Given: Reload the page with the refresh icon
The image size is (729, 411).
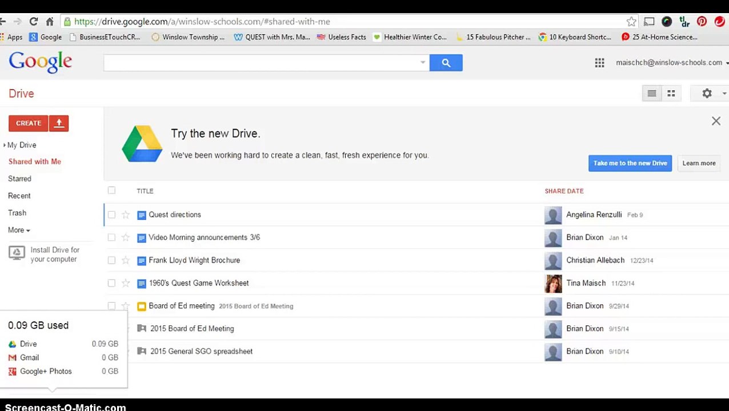Looking at the screenshot, I should (34, 22).
